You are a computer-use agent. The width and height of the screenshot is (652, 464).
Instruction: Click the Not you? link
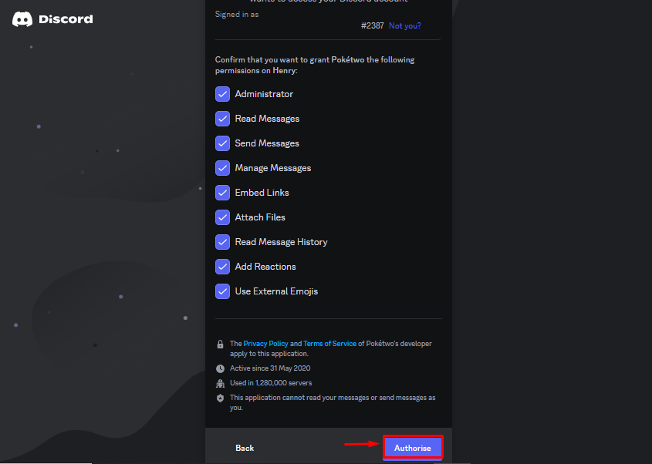[404, 25]
